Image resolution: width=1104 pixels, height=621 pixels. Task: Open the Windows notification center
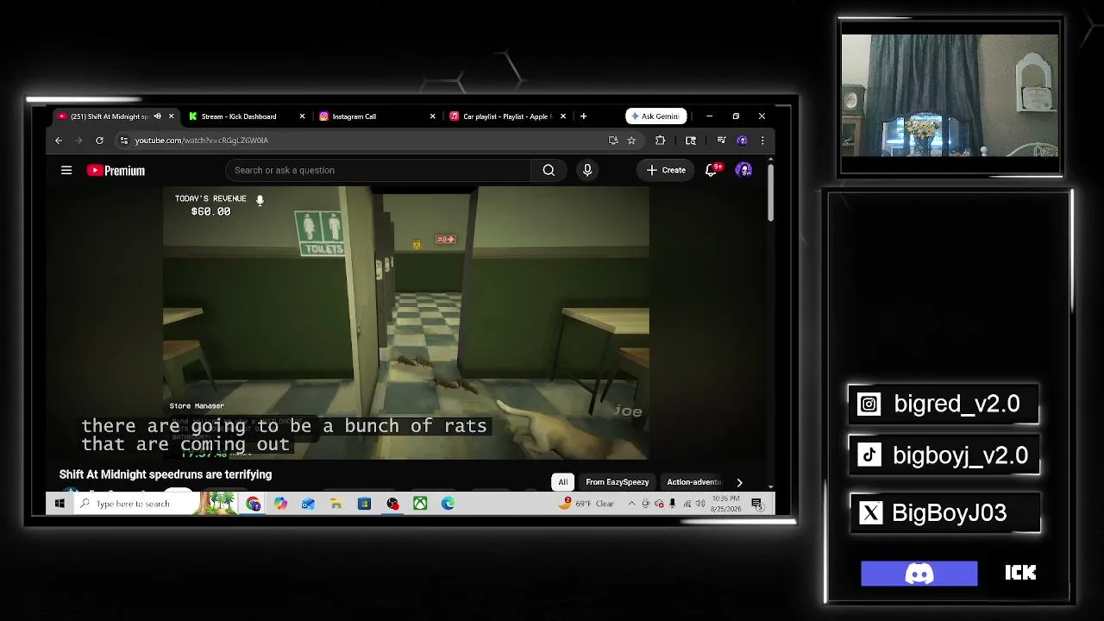[x=756, y=504]
